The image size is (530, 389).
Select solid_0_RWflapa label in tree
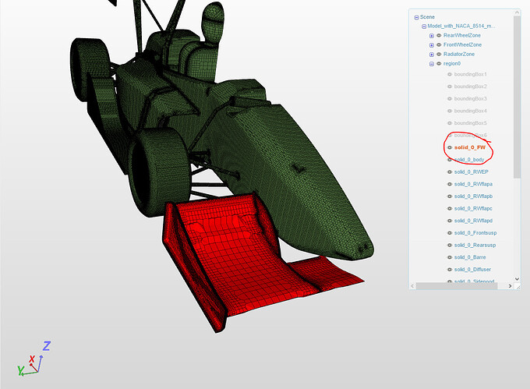pos(473,184)
